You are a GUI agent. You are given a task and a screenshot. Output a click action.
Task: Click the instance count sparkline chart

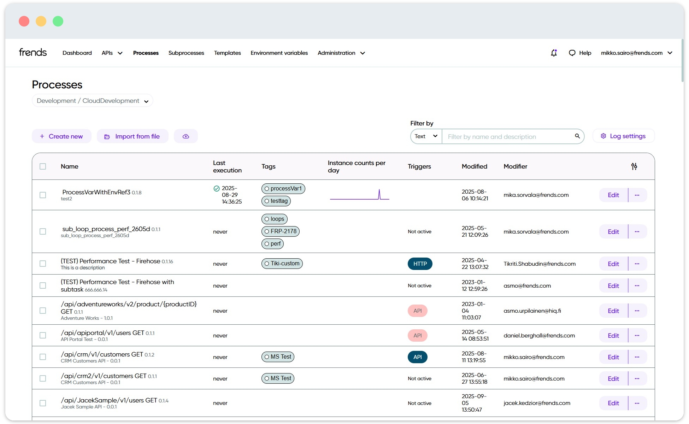pyautogui.click(x=359, y=195)
